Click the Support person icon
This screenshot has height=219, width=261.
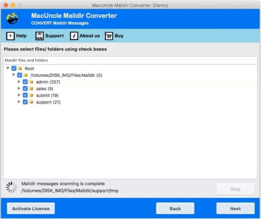click(40, 36)
